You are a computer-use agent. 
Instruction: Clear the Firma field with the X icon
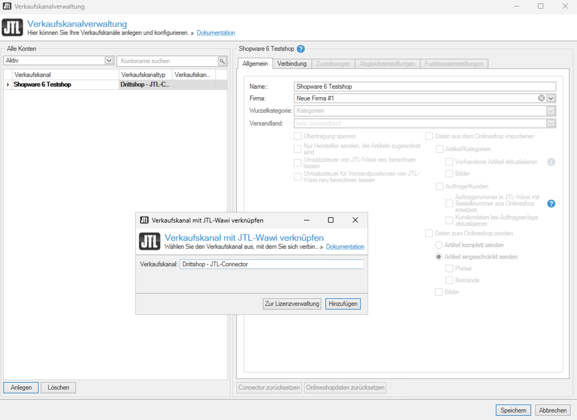(541, 98)
